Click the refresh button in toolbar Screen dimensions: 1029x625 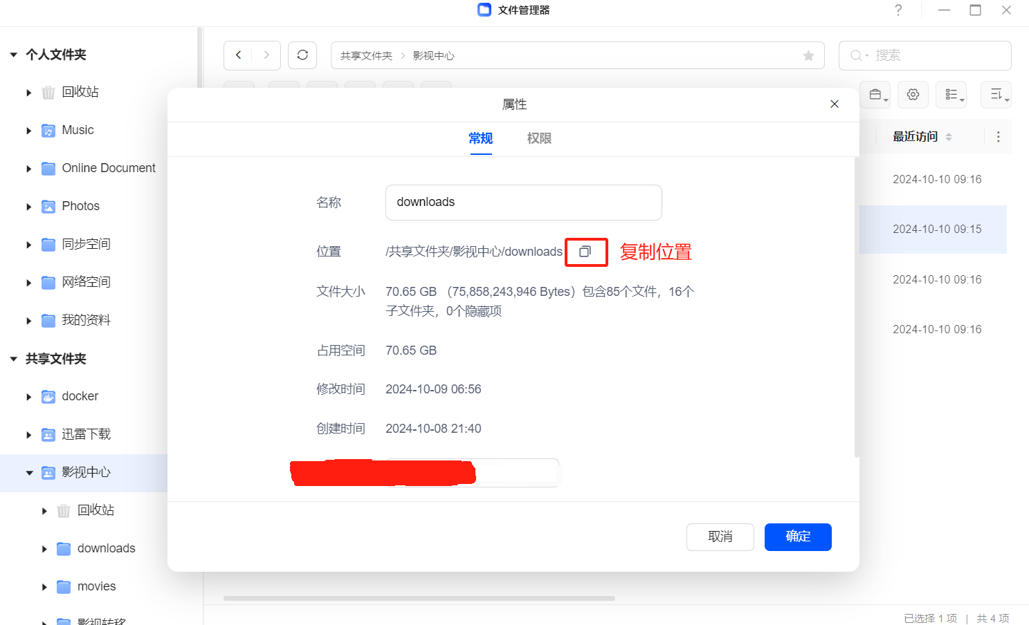pos(302,55)
